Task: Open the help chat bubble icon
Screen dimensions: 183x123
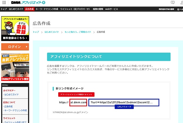Action: point(173,2)
